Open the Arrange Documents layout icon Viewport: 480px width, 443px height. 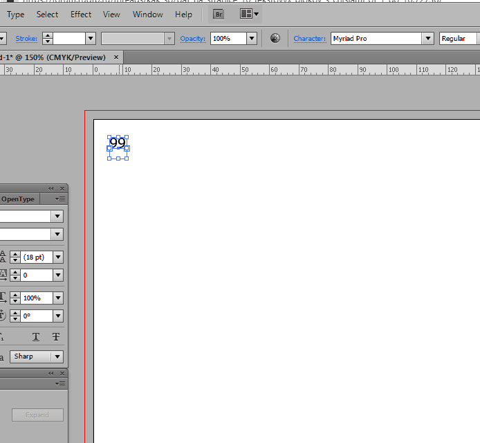click(x=249, y=14)
